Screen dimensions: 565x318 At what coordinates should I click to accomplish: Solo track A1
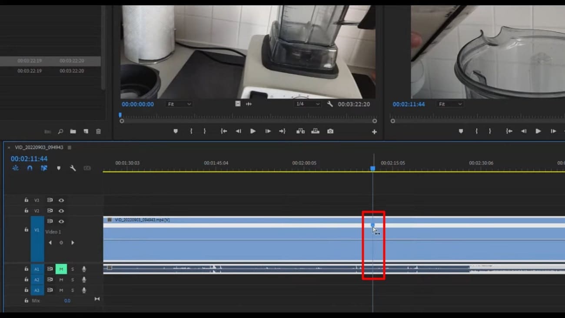(73, 269)
